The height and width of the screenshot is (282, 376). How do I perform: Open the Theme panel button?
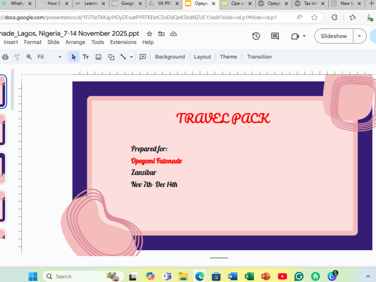tap(229, 57)
